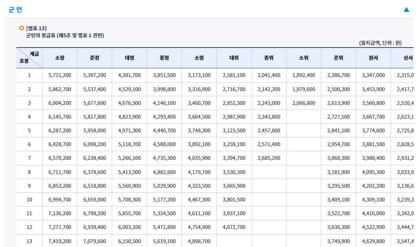
Task: Select row 7 in the 호봉 column
Action: click(28, 158)
